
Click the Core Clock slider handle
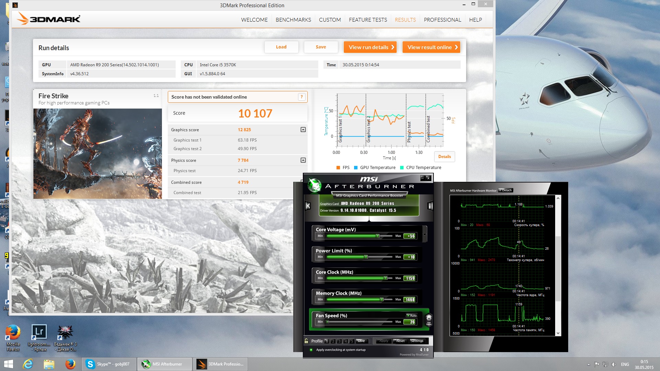[385, 278]
